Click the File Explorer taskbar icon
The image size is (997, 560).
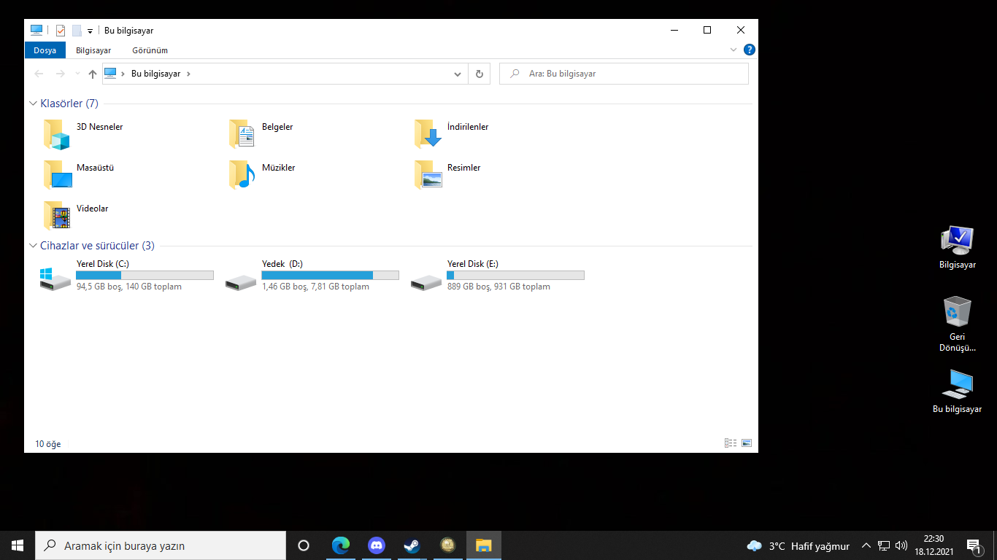tap(484, 545)
